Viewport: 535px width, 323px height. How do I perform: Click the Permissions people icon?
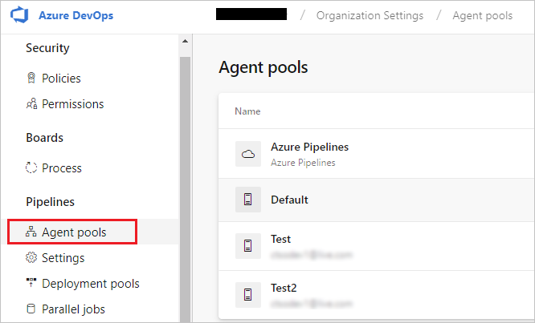[31, 104]
